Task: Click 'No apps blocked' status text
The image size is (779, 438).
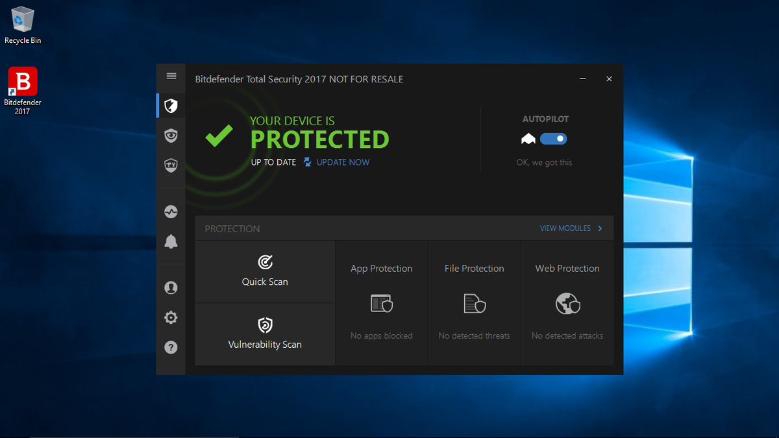Action: click(x=382, y=336)
